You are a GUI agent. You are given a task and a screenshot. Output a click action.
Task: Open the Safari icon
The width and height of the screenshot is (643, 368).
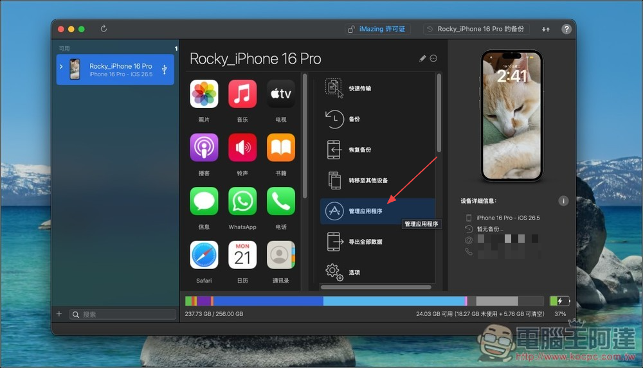pos(204,255)
